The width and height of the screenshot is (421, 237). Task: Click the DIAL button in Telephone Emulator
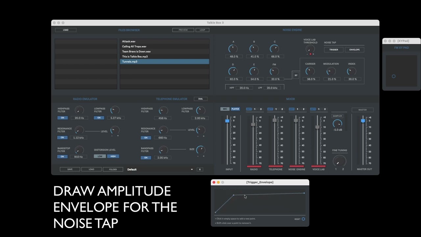tap(201, 99)
